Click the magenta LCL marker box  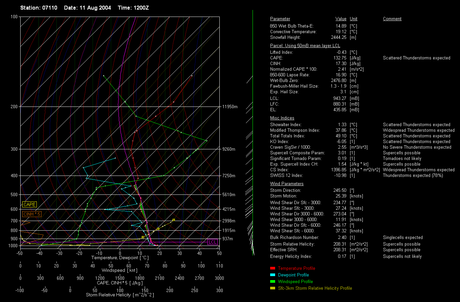click(x=212, y=242)
